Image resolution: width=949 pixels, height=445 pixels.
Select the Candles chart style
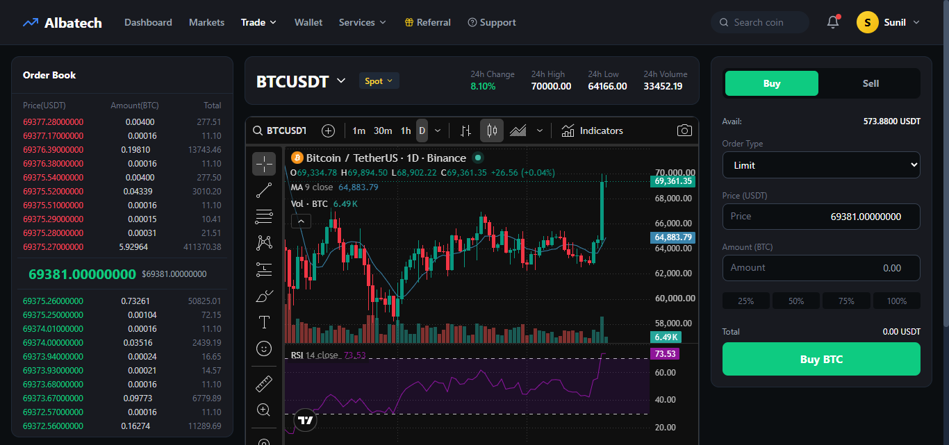pyautogui.click(x=492, y=131)
